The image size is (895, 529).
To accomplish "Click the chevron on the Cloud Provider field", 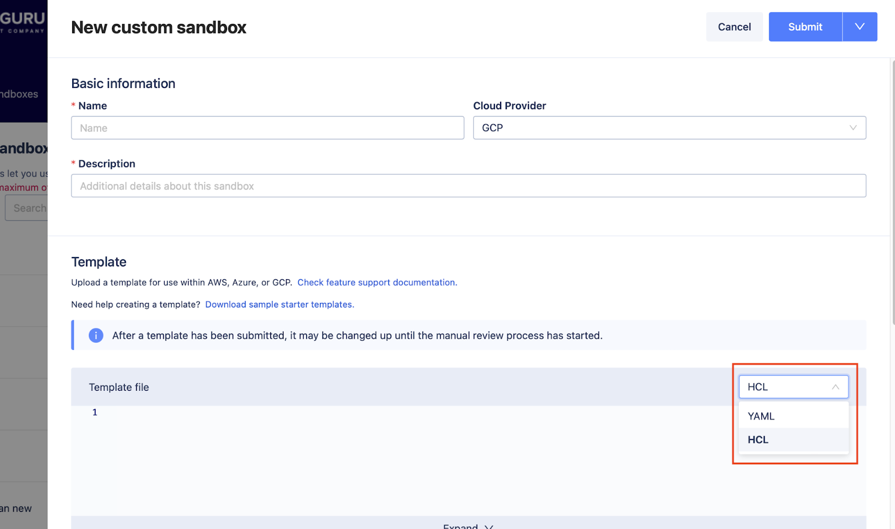I will point(852,128).
